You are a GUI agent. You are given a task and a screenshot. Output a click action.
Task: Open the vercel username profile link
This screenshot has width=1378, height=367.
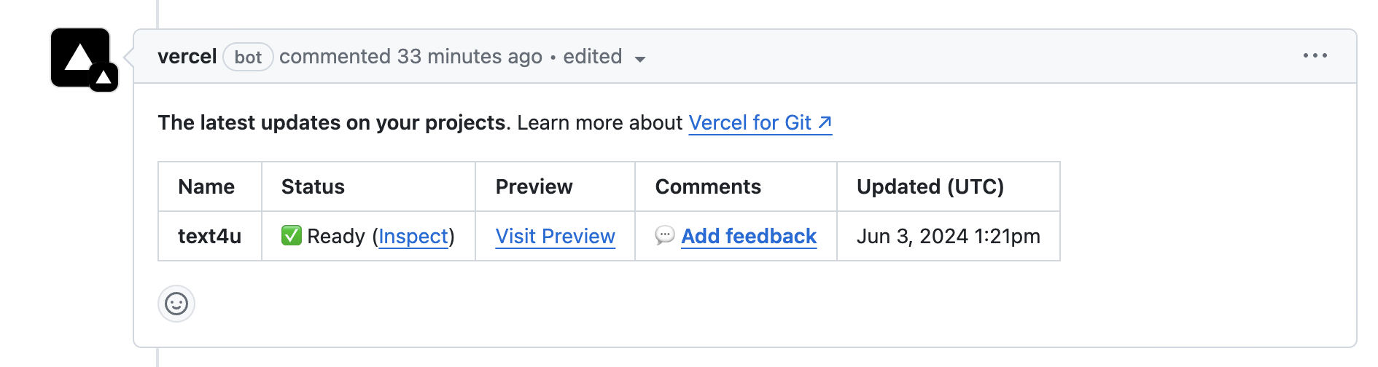tap(187, 57)
